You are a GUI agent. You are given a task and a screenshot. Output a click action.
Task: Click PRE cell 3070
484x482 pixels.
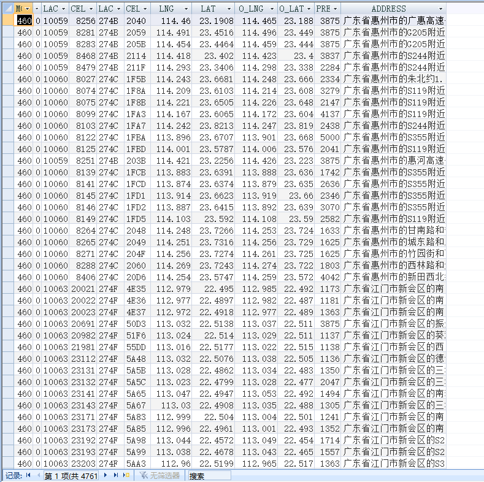[328, 207]
